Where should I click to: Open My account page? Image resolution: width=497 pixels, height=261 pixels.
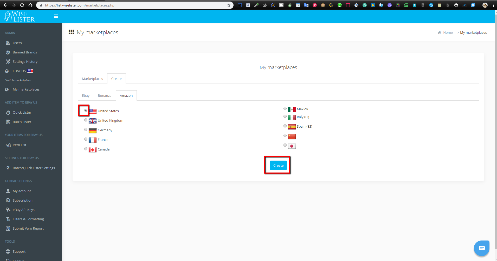[x=22, y=191]
